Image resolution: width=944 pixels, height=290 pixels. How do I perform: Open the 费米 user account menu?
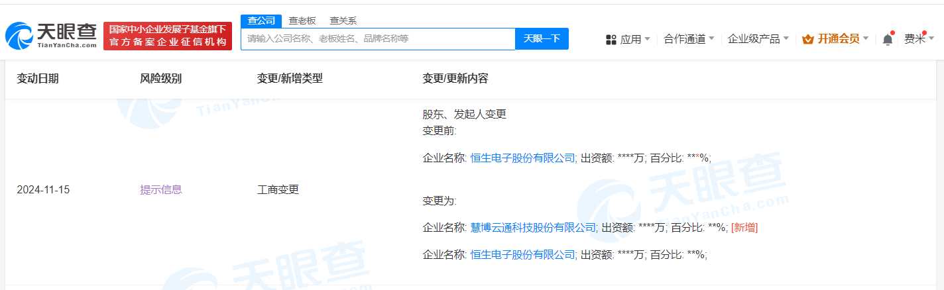click(x=918, y=39)
